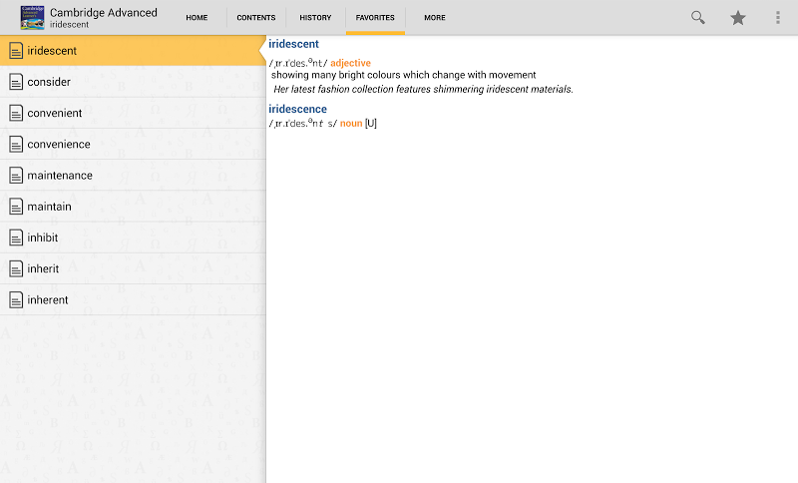The image size is (798, 483).
Task: Toggle the favorite star icon
Action: (738, 18)
